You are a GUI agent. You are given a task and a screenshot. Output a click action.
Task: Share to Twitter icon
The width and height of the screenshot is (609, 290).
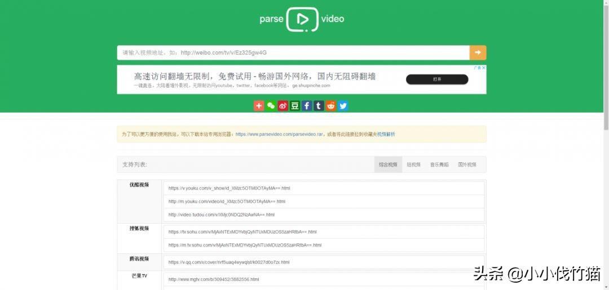tap(343, 106)
